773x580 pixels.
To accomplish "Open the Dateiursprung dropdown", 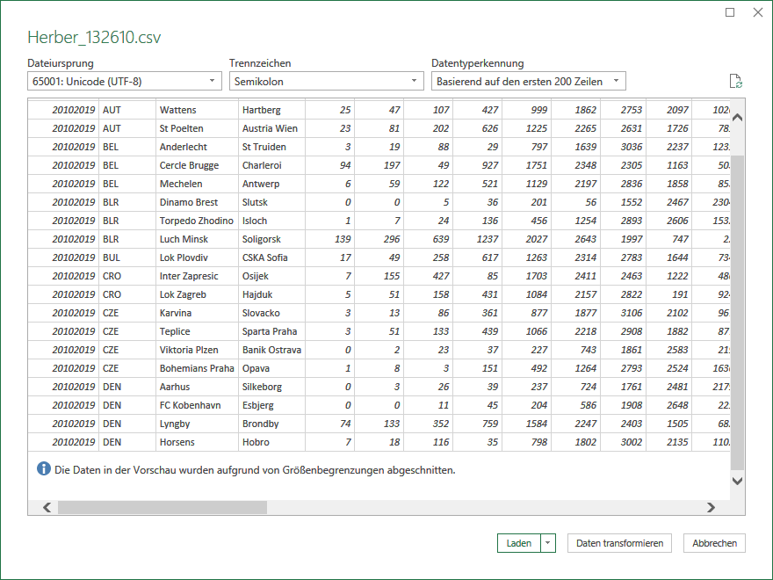I will (x=125, y=82).
